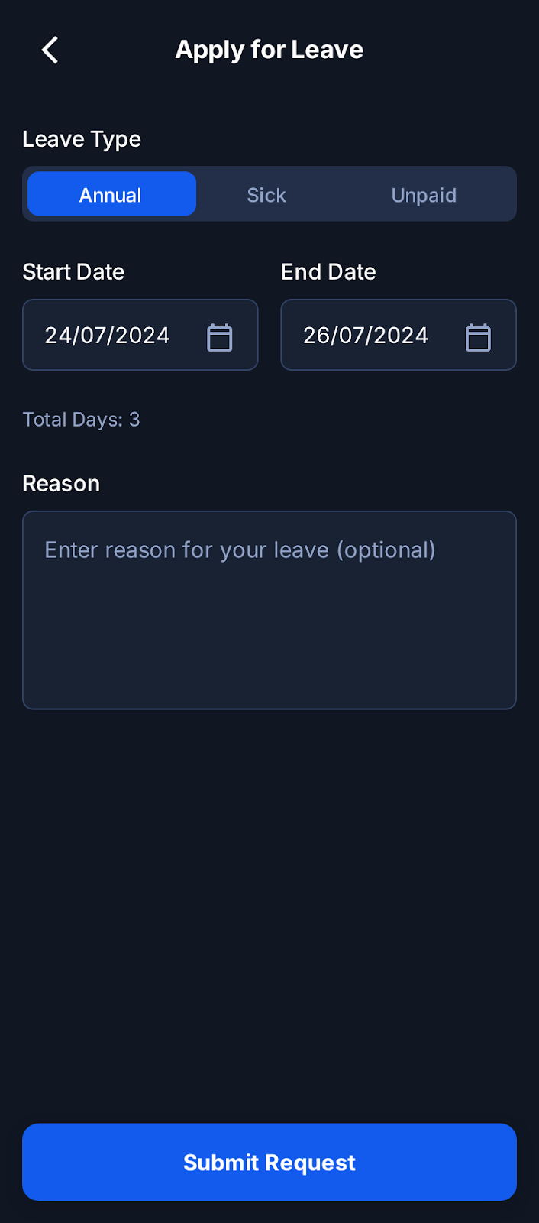
Task: Open the end date calendar picker
Action: 478,336
